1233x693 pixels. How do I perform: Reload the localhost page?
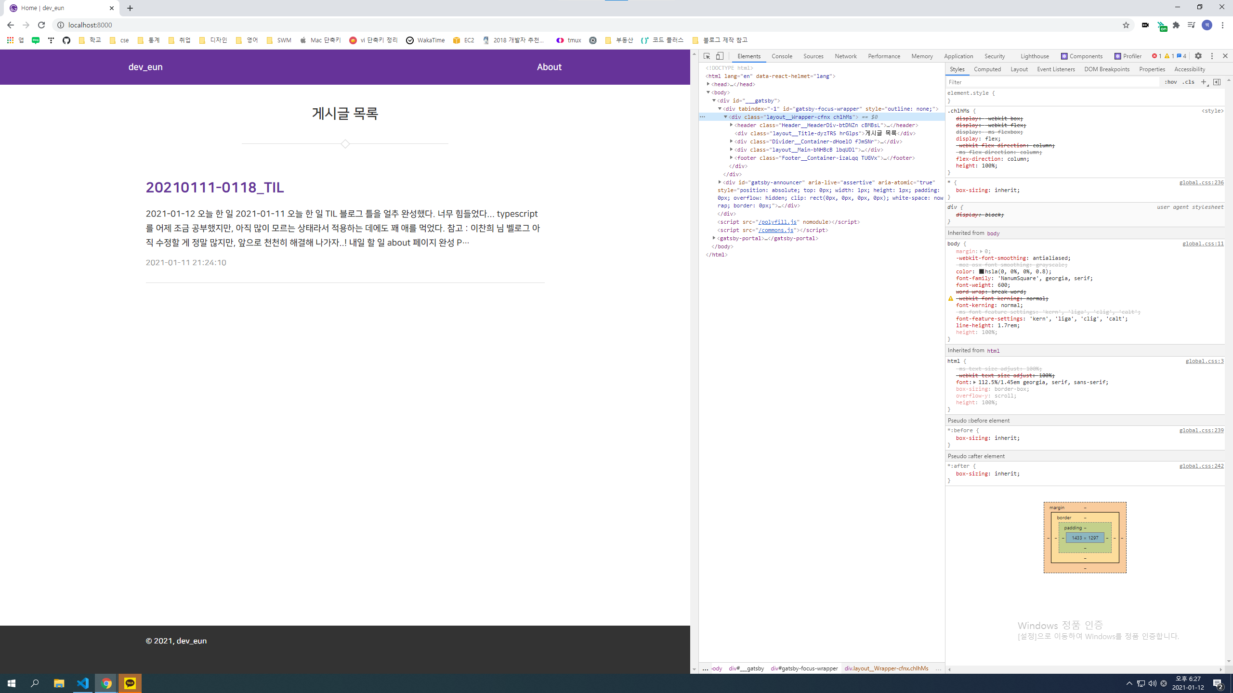pyautogui.click(x=41, y=25)
